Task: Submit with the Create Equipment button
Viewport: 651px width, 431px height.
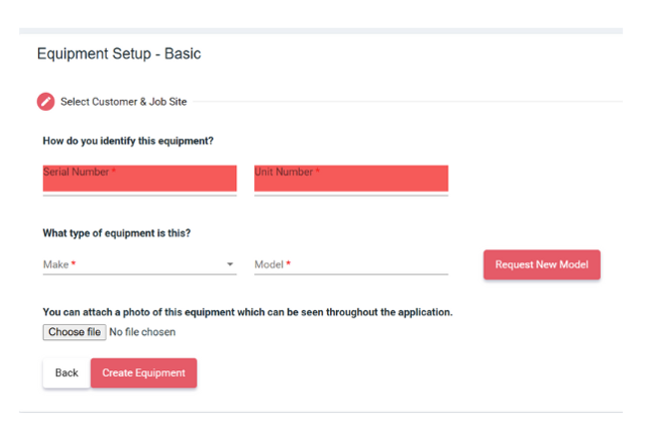Action: point(144,373)
